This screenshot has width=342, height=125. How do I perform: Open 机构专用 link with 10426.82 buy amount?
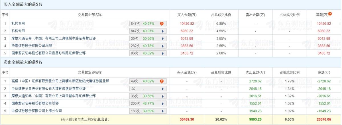tap(18, 23)
